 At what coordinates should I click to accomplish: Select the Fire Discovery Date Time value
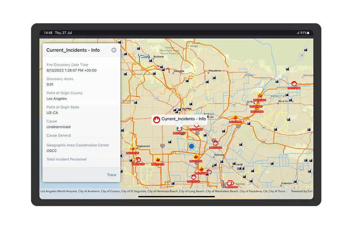(71, 70)
